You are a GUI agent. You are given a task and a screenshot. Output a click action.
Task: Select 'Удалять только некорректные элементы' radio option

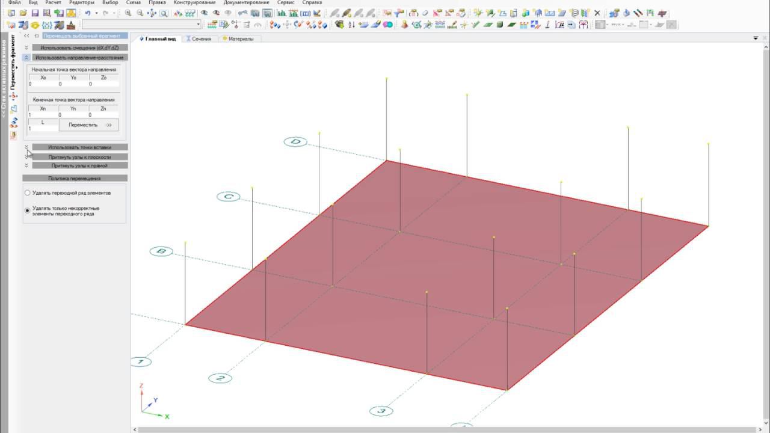[x=27, y=210]
